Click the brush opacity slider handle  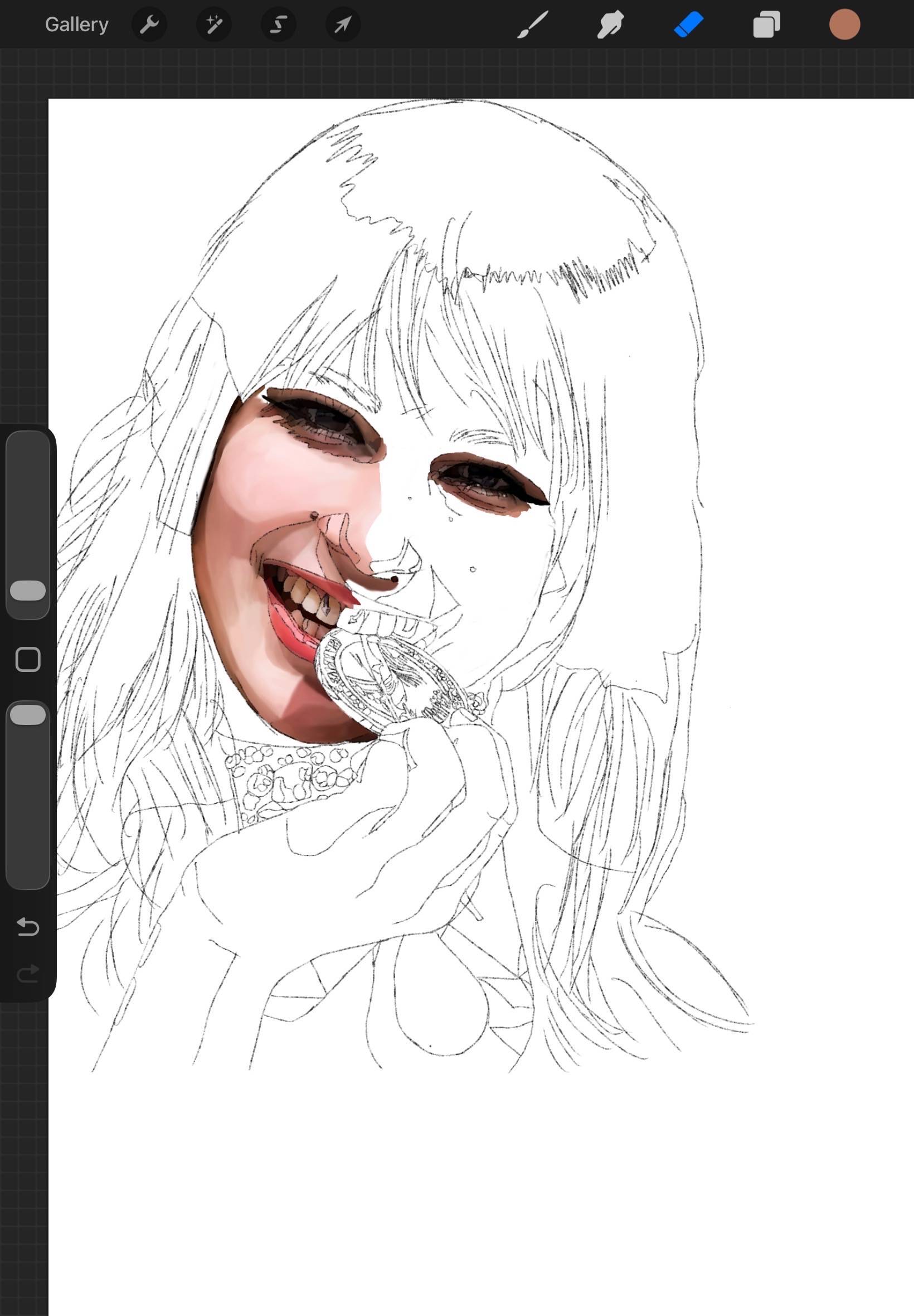[x=28, y=715]
